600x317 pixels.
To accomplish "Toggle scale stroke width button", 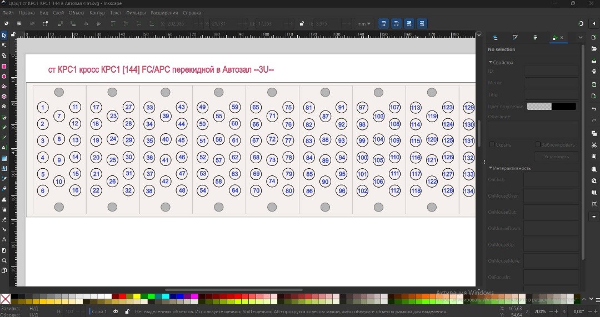I will pos(383,23).
